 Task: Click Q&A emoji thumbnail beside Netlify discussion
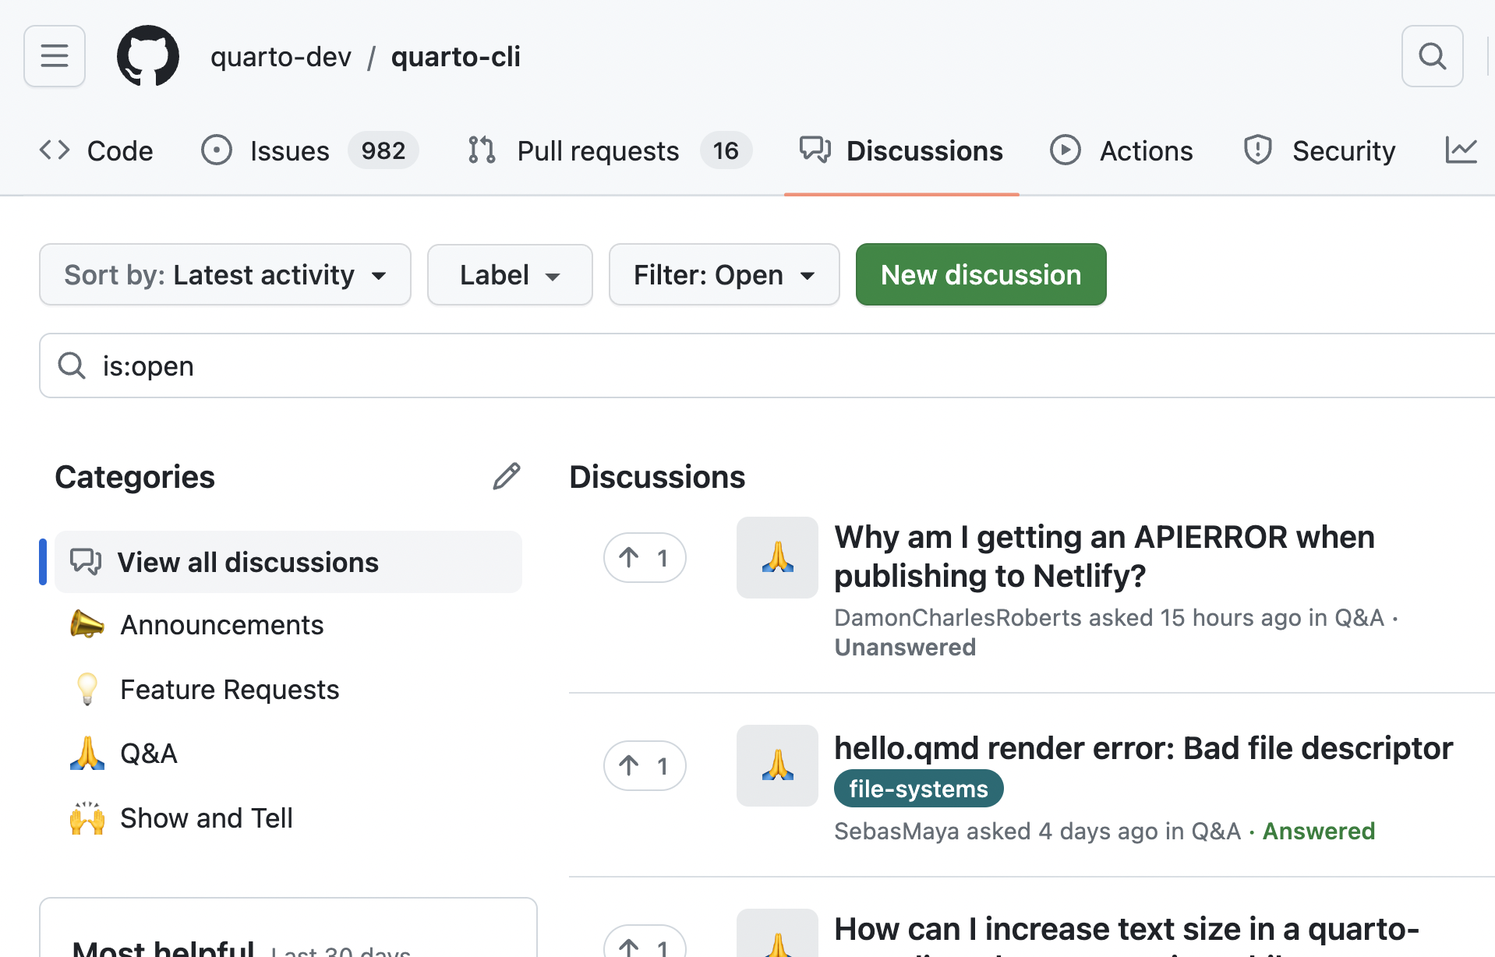[x=777, y=558]
